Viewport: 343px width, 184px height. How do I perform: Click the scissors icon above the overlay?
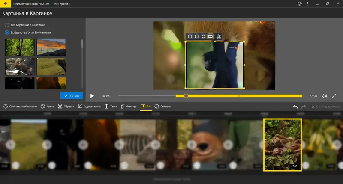(x=218, y=36)
